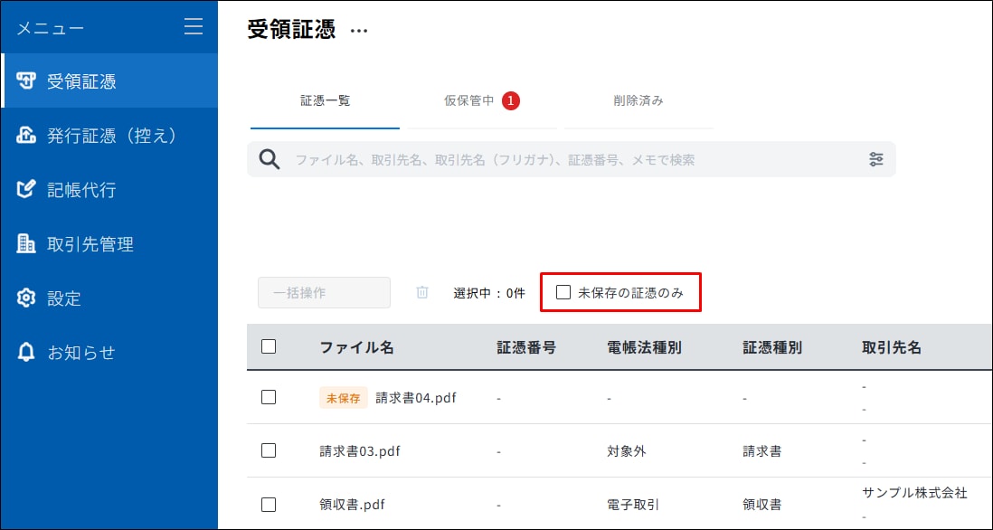Screen dimensions: 993x530
Task: Click the 未保存 tag on 請求書04.pdf
Action: coord(344,398)
